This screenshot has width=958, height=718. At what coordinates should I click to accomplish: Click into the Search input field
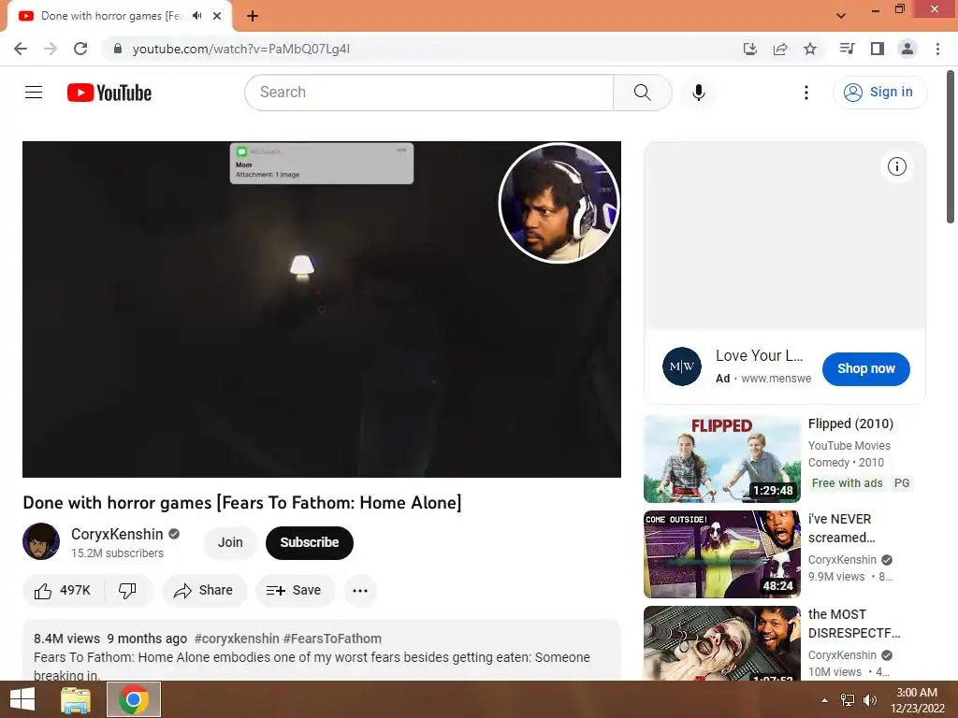[428, 93]
